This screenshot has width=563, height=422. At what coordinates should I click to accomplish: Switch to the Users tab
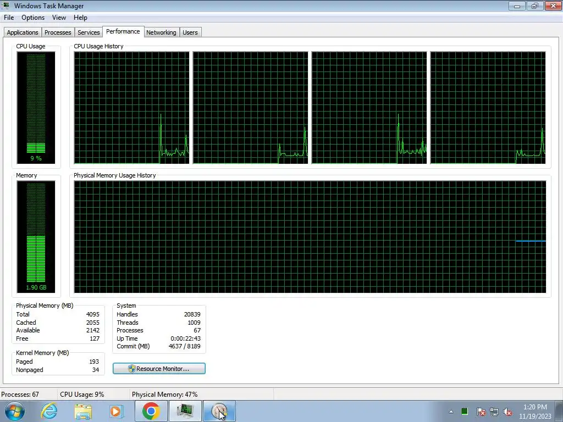click(190, 32)
